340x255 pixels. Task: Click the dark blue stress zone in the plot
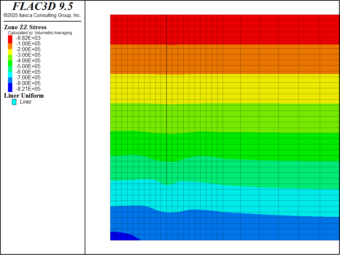tap(123, 237)
